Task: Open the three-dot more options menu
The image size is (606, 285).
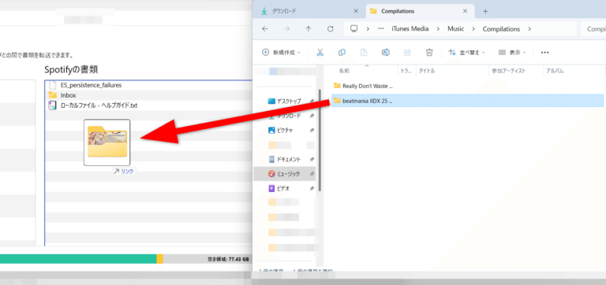Action: tap(545, 53)
